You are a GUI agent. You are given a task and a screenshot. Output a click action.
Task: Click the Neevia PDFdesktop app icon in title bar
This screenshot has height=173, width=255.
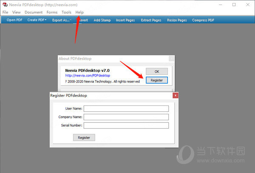click(5, 5)
